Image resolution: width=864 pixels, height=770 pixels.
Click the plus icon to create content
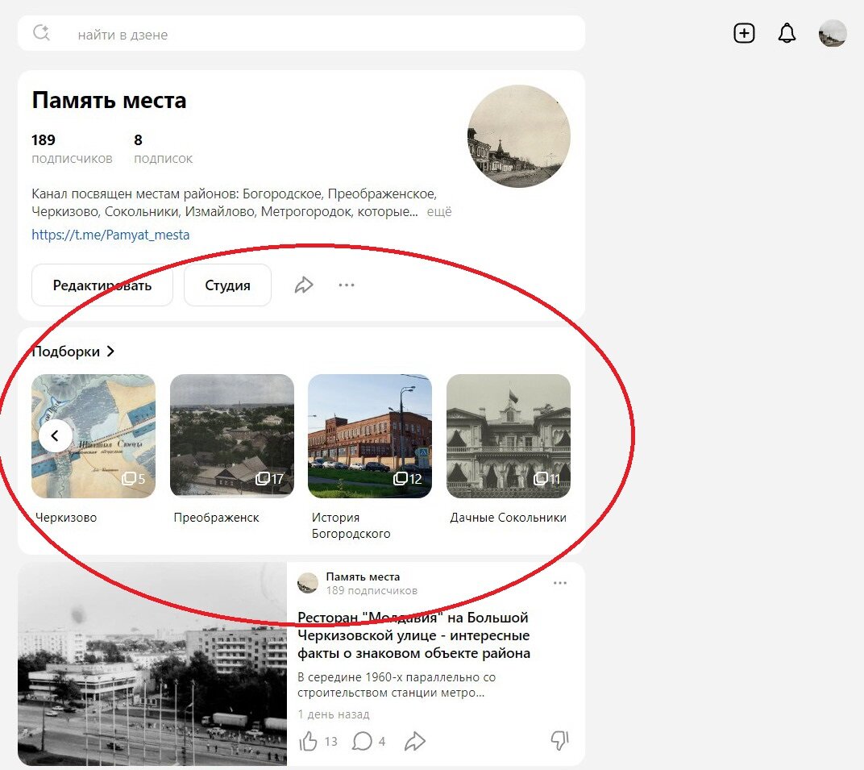coord(743,33)
